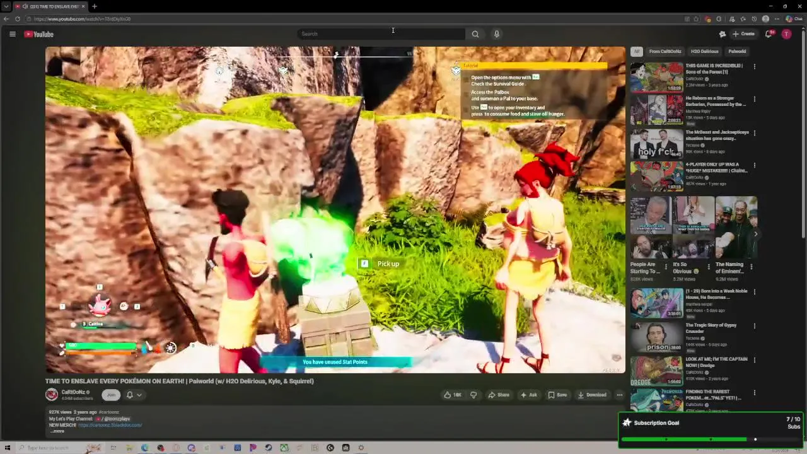Open browser settings three-dot menu

tap(777, 19)
